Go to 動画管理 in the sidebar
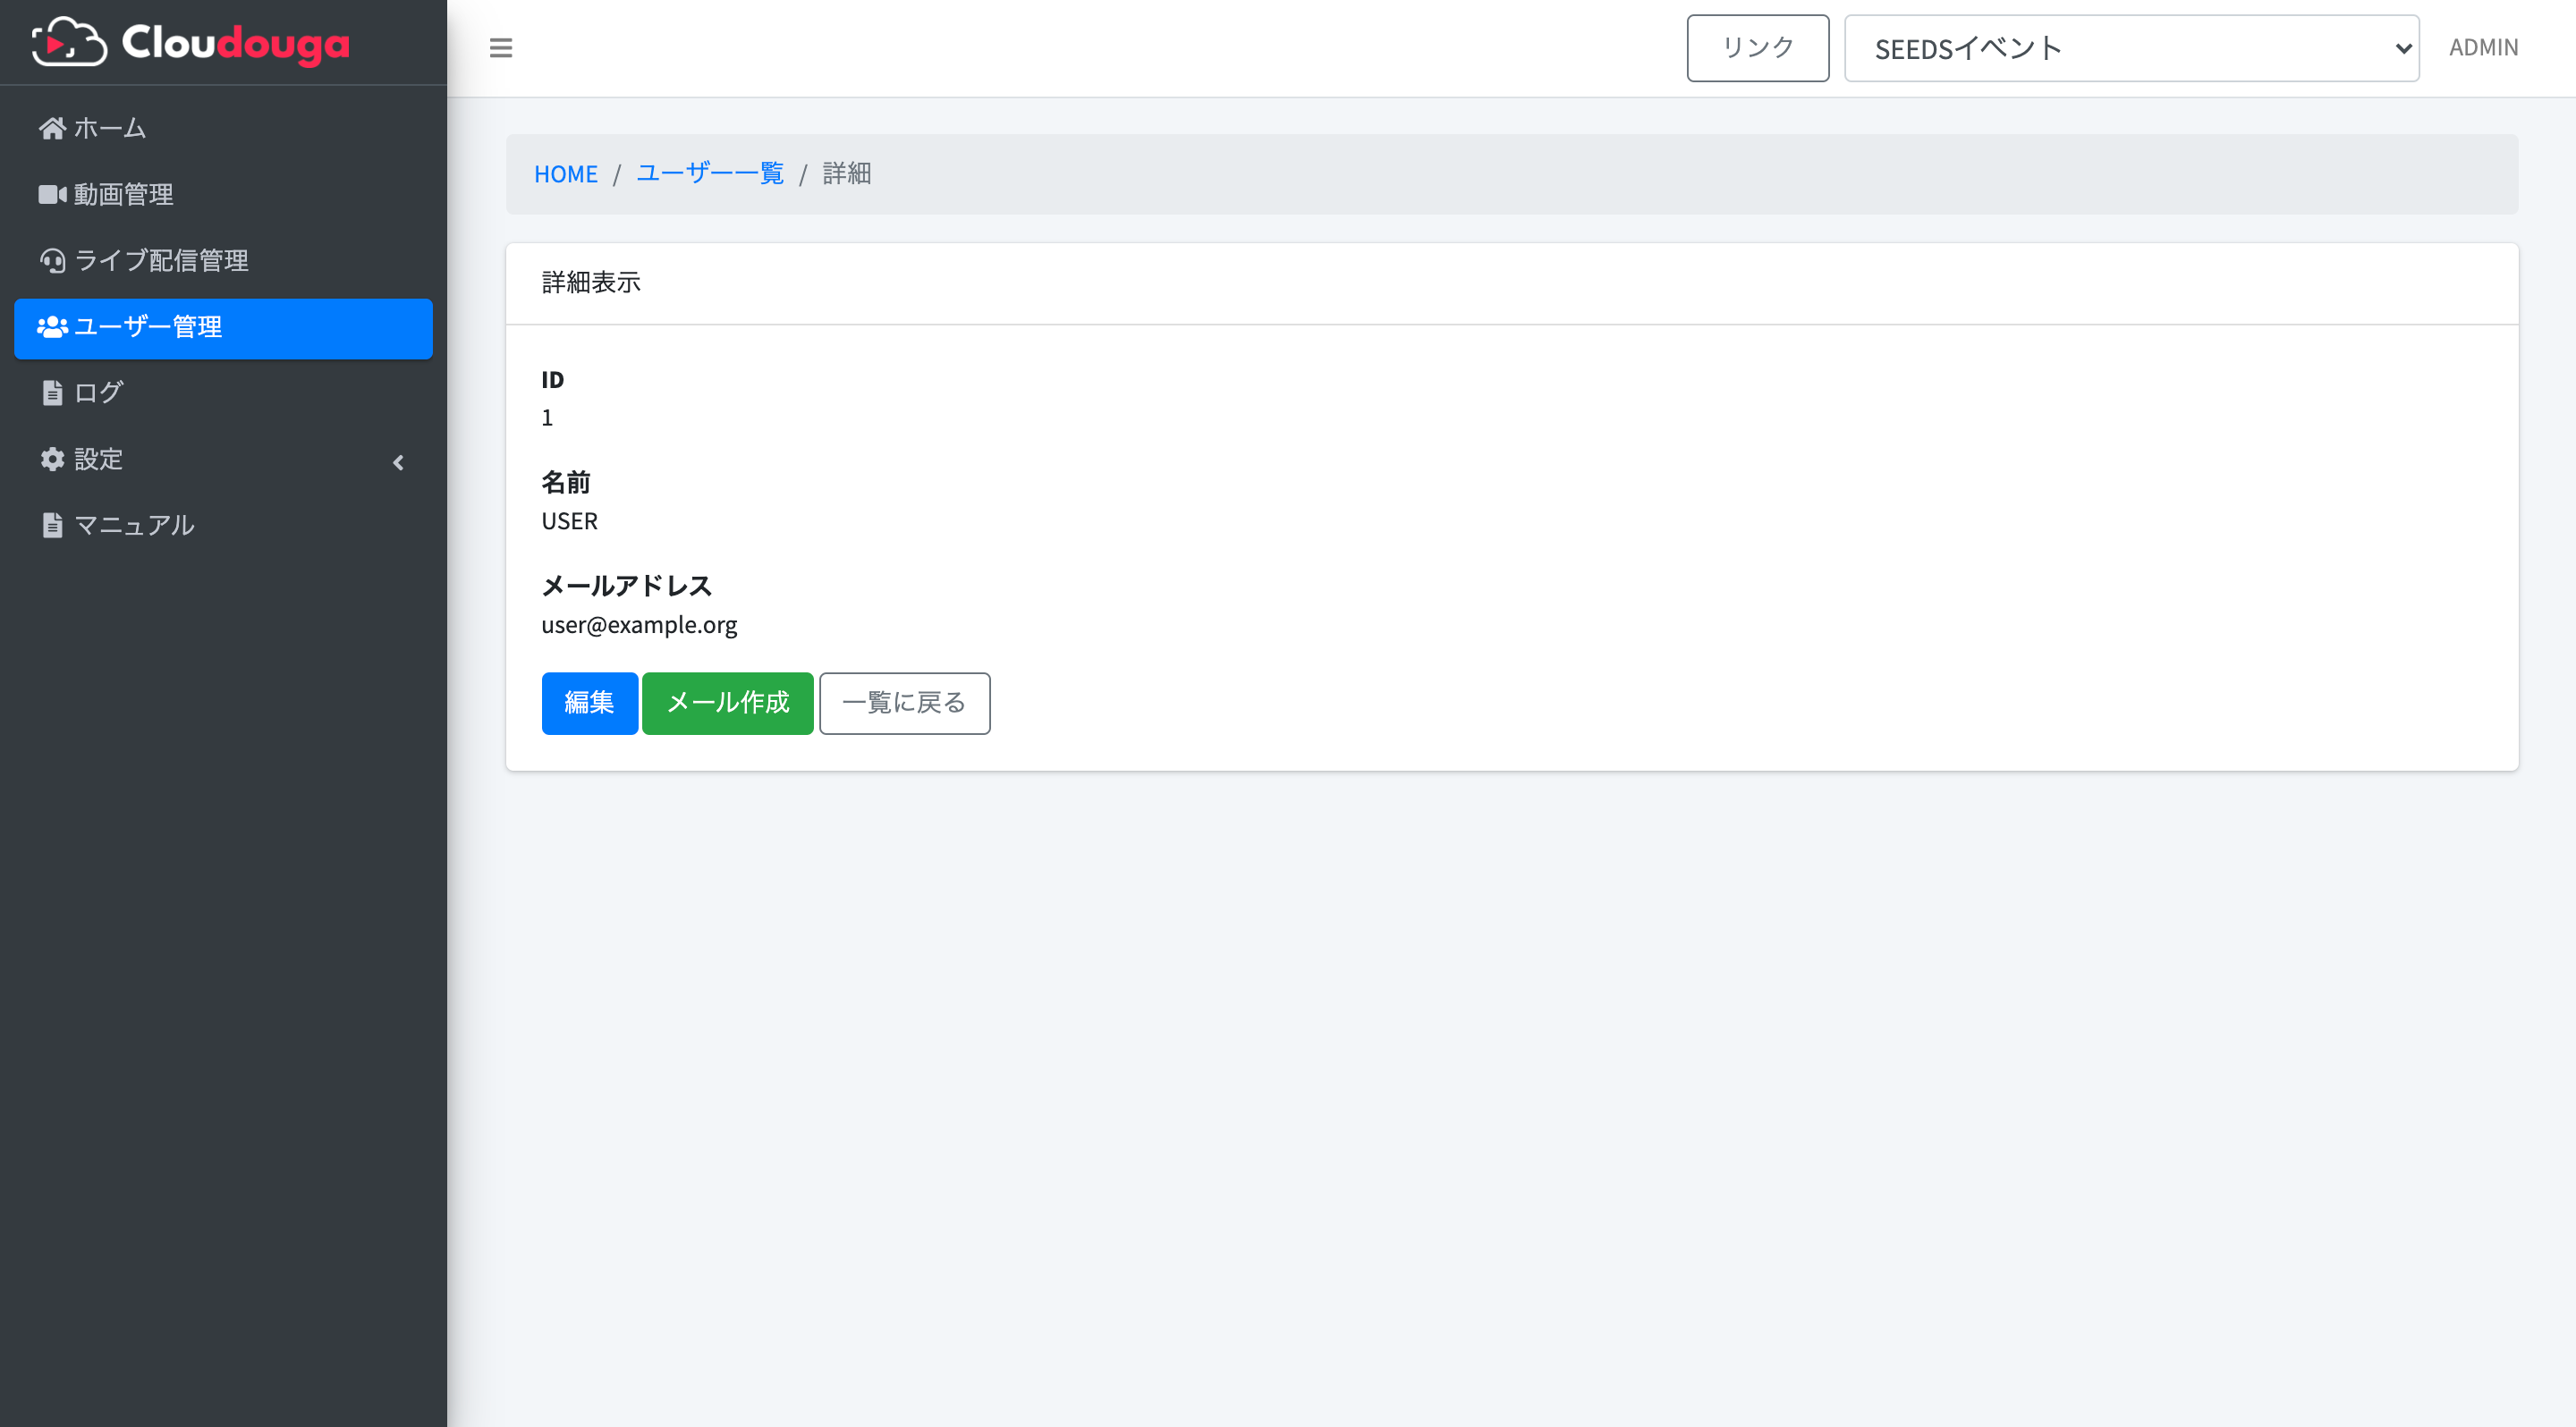2576x1427 pixels. 223,194
